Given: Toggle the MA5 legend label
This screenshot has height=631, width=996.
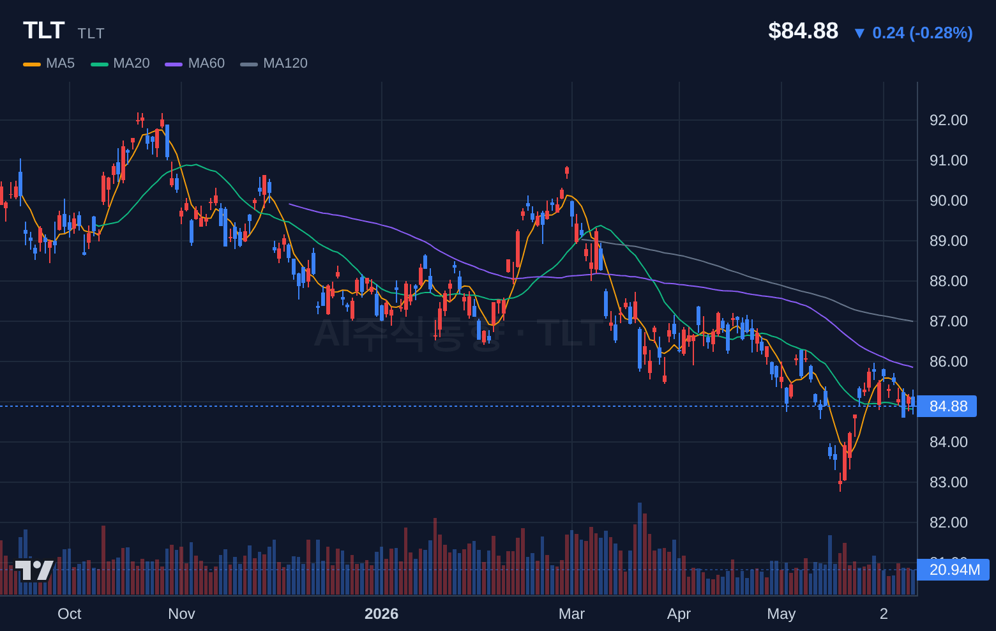Looking at the screenshot, I should click(x=61, y=63).
